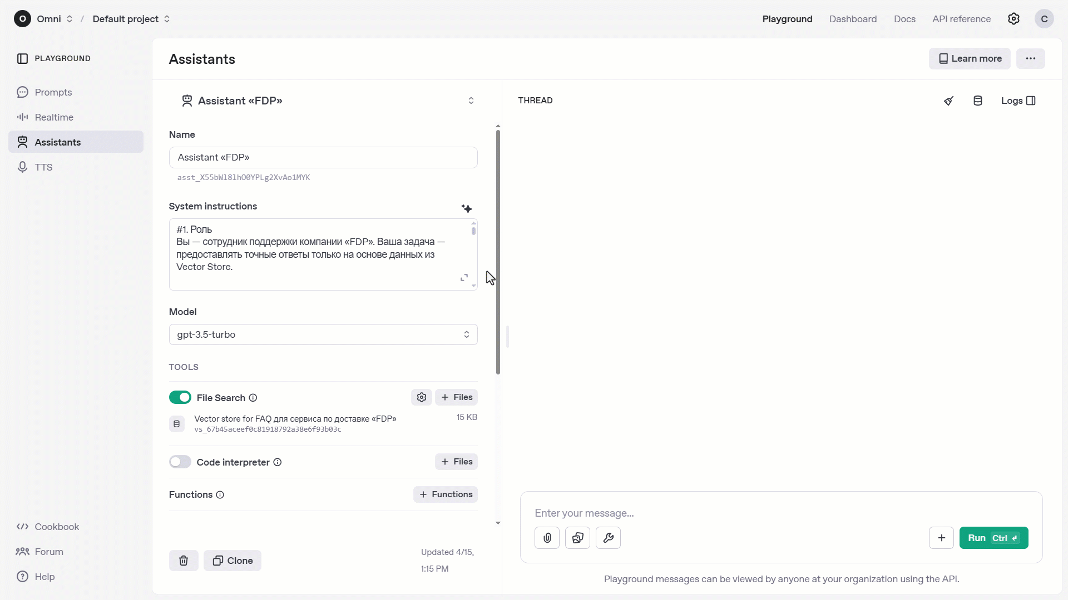Screen dimensions: 1068x600
Task: Click the system instructions scrollbar thumb
Action: click(x=473, y=231)
